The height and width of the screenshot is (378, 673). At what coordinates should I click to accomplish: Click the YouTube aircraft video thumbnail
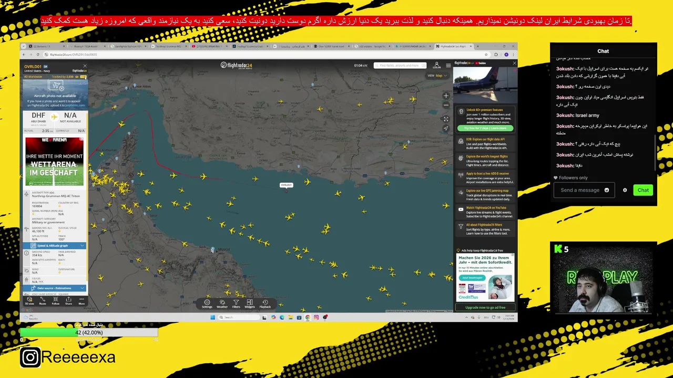click(x=485, y=85)
